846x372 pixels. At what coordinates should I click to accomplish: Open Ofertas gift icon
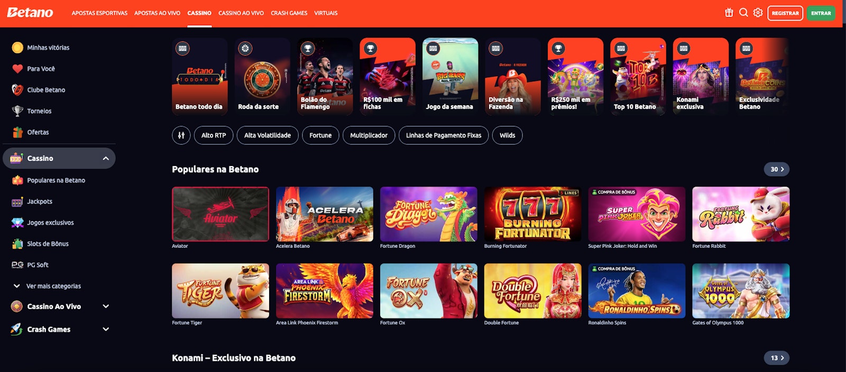(x=17, y=132)
